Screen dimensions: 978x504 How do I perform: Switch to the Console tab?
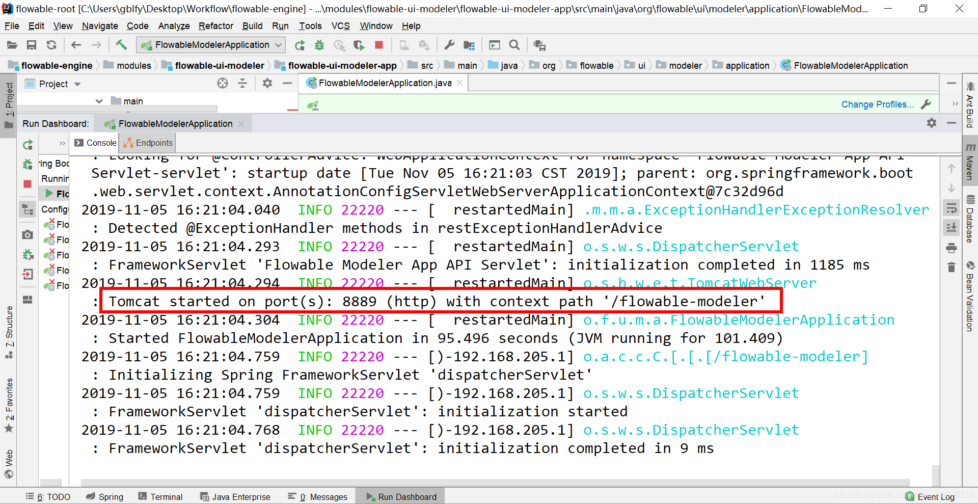(x=96, y=143)
